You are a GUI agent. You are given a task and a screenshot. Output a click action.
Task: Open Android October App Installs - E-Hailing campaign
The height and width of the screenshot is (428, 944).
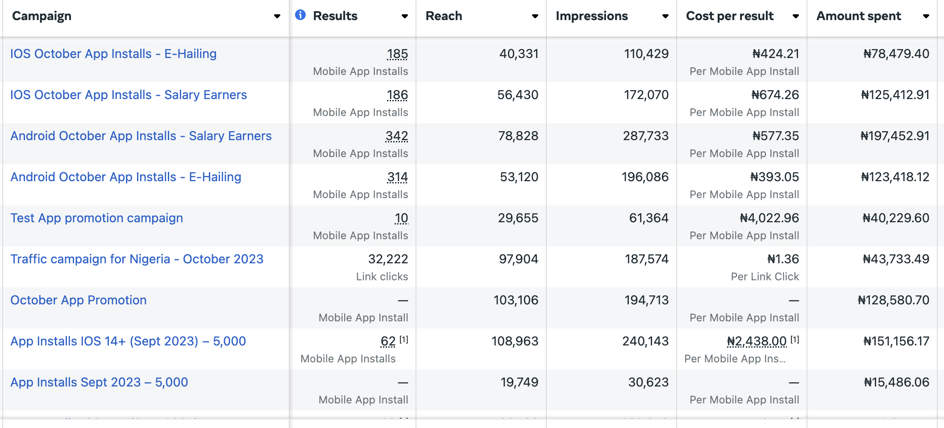coord(126,177)
